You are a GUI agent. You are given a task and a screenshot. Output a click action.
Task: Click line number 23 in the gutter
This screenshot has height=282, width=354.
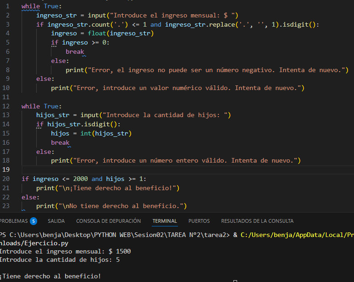[x=6, y=206]
